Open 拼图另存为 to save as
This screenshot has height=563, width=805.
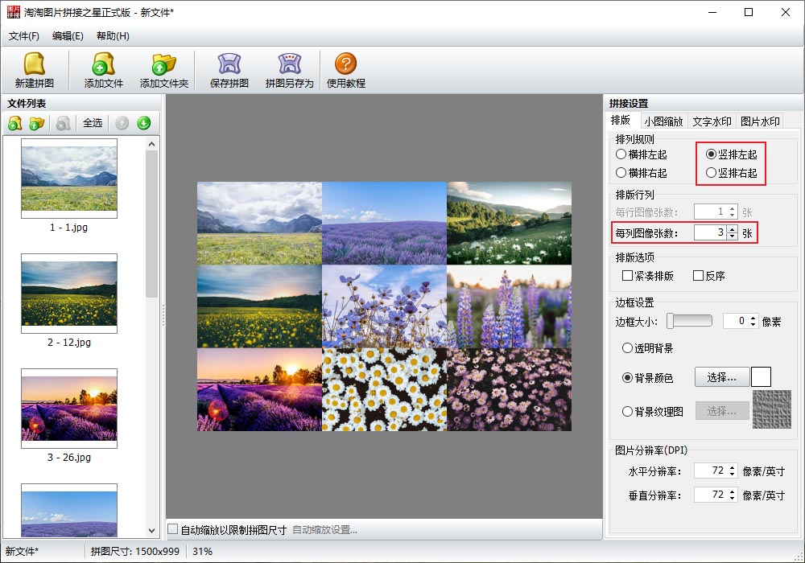pyautogui.click(x=290, y=70)
